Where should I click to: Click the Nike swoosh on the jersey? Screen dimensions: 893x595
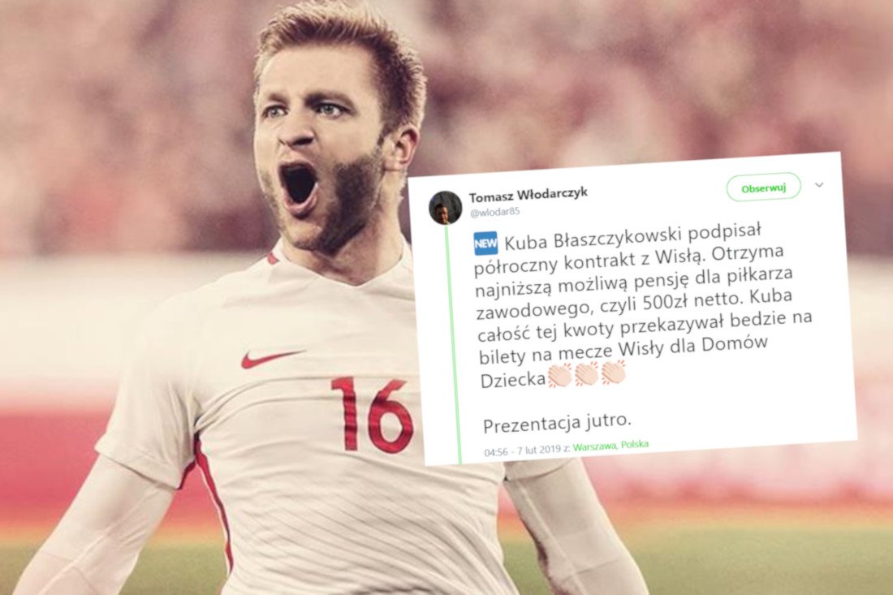[272, 358]
